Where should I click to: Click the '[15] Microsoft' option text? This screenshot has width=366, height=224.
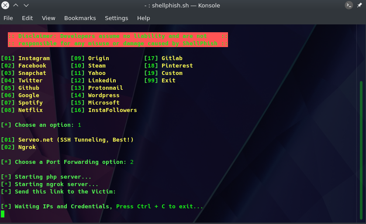pyautogui.click(x=95, y=103)
